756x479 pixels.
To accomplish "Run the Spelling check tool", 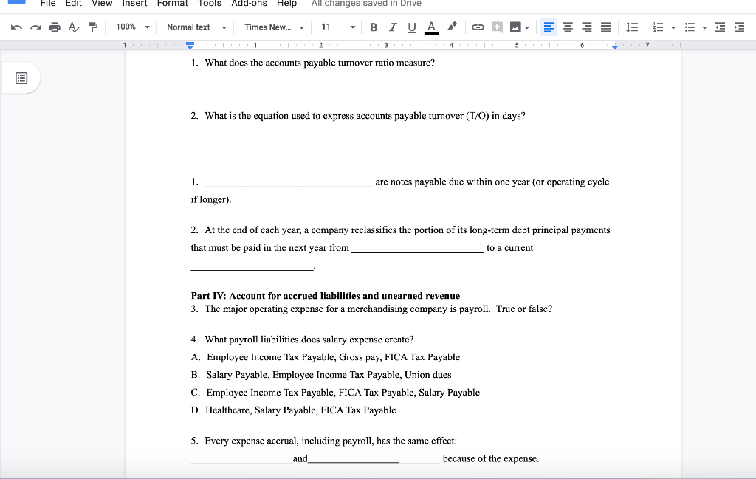I will (72, 27).
